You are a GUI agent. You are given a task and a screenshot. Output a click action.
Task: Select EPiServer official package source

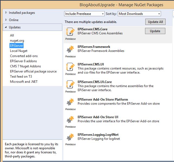click(33, 71)
